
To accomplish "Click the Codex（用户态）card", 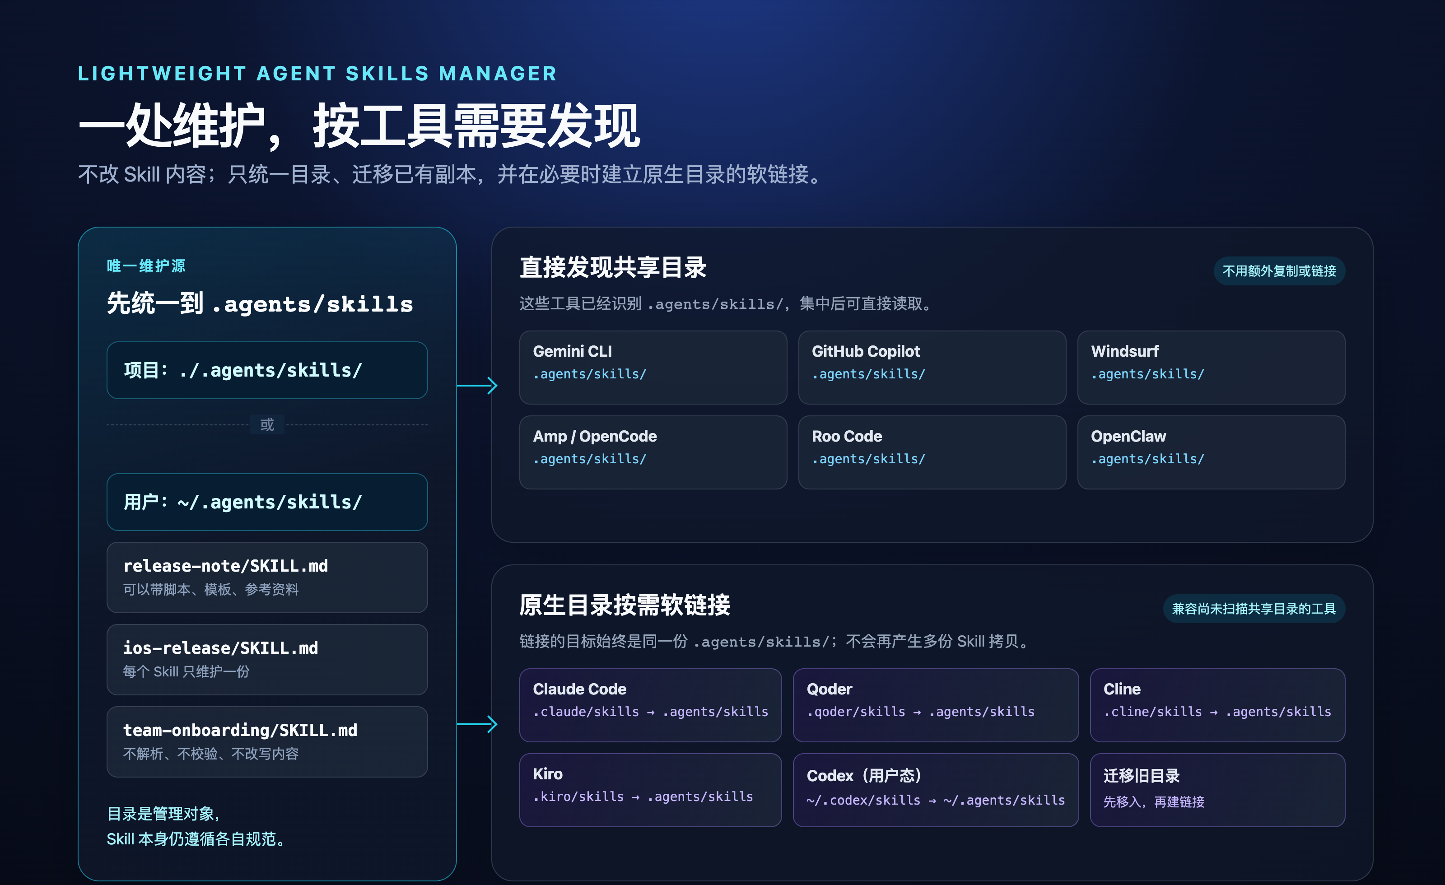I will 935,790.
